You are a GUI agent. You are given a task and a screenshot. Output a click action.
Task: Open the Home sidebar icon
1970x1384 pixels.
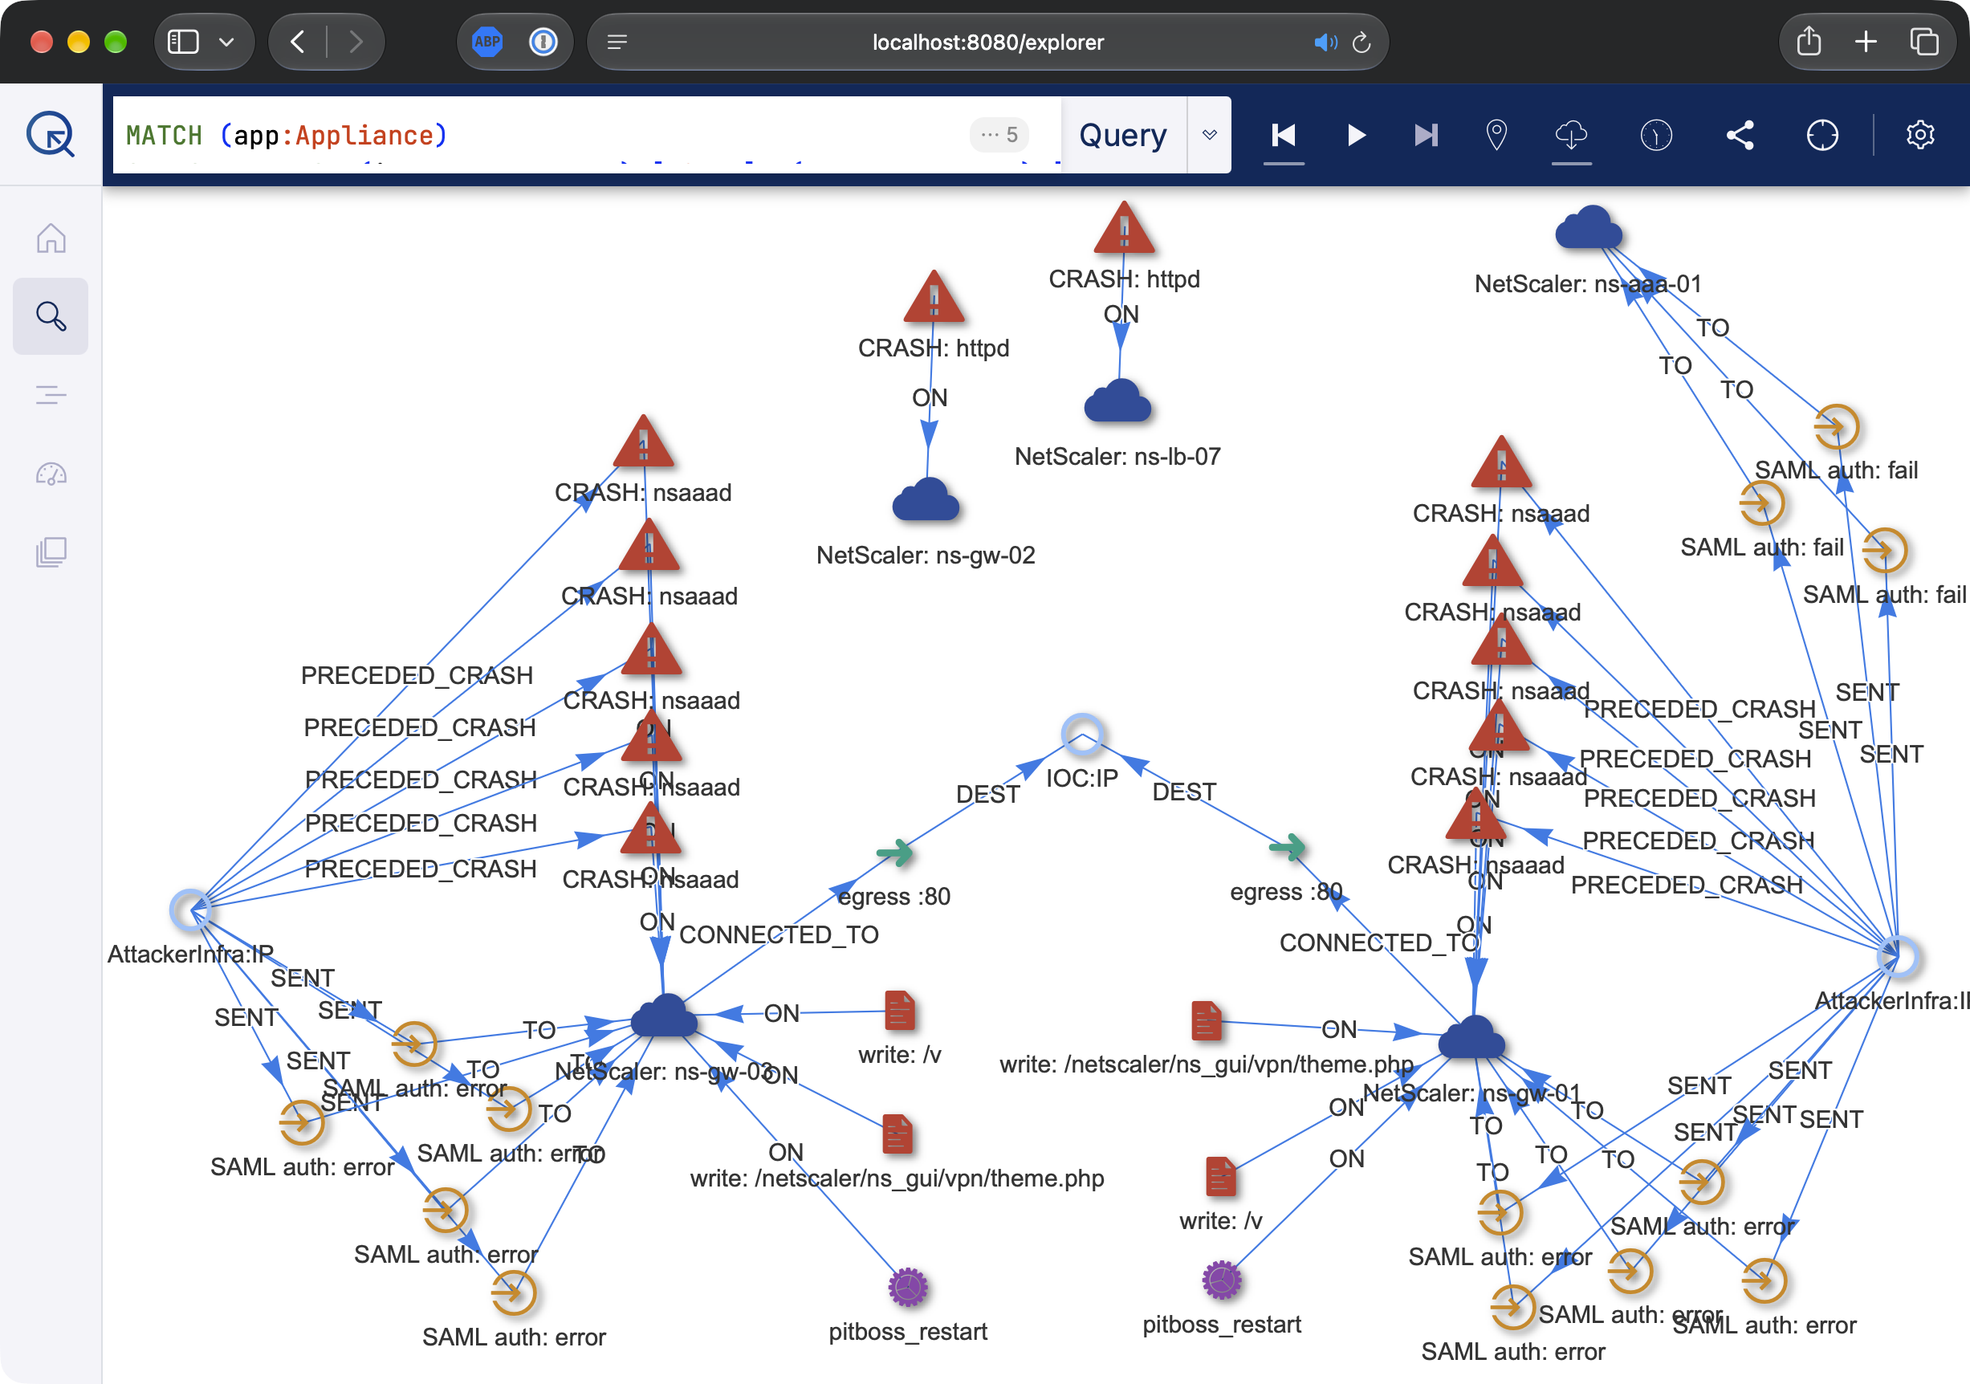tap(51, 238)
